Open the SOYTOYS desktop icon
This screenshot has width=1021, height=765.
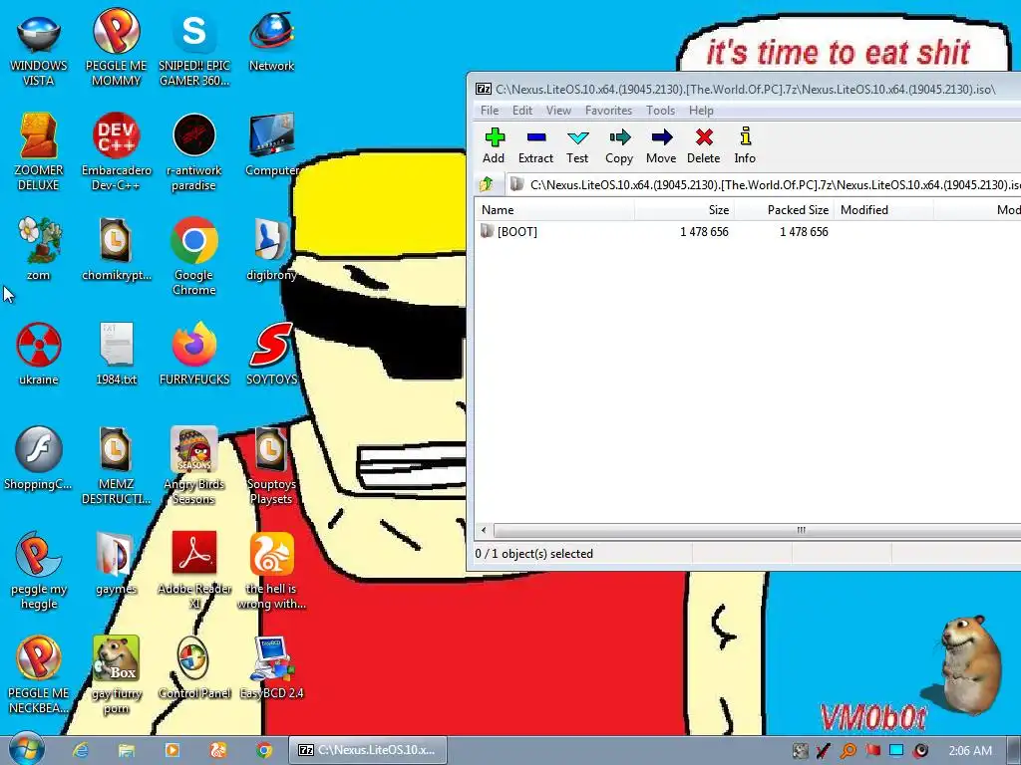pyautogui.click(x=271, y=354)
